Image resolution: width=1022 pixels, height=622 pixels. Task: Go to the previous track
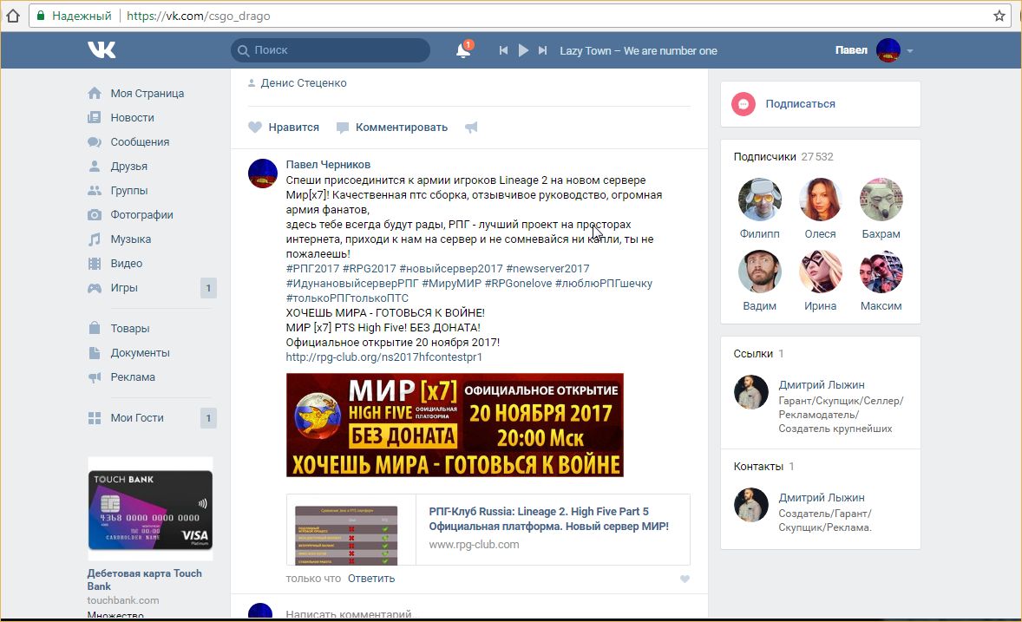point(503,51)
